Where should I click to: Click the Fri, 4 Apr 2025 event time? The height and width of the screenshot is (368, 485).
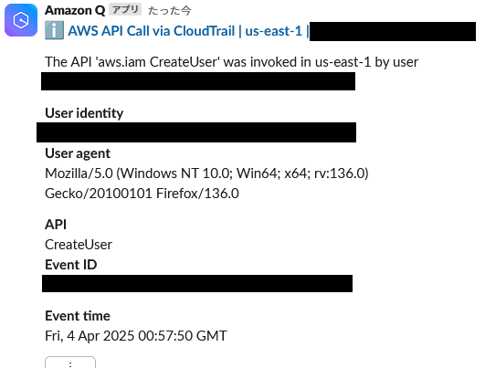click(136, 336)
